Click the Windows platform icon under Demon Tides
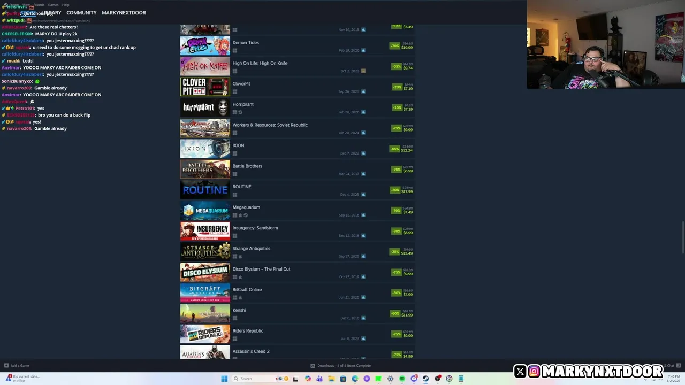This screenshot has height=385, width=685. tap(235, 51)
